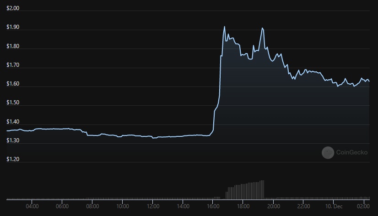Screen dimensions: 378x216
Task: Click the 06:00 time axis label
Action: click(62, 206)
